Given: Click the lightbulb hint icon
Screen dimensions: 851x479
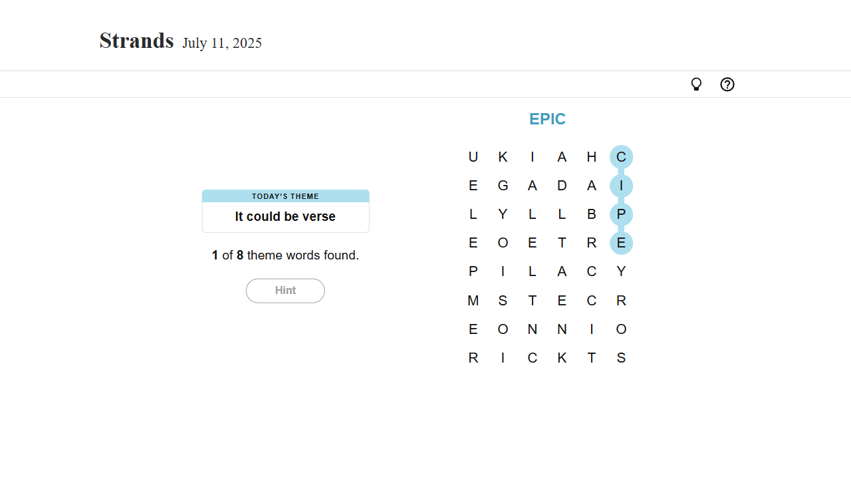Looking at the screenshot, I should [x=696, y=84].
